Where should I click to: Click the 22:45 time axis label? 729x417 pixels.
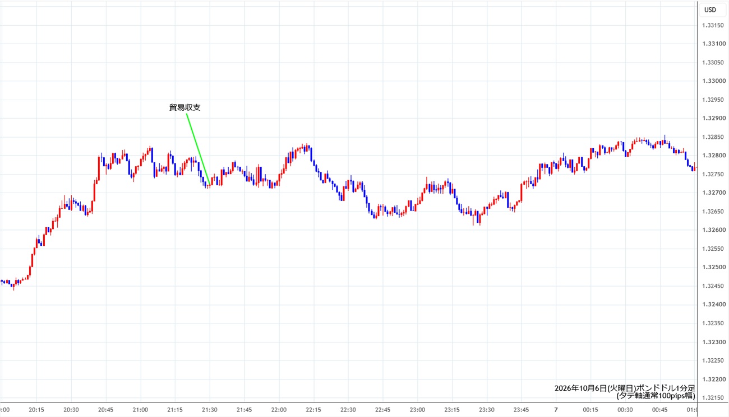coord(383,410)
